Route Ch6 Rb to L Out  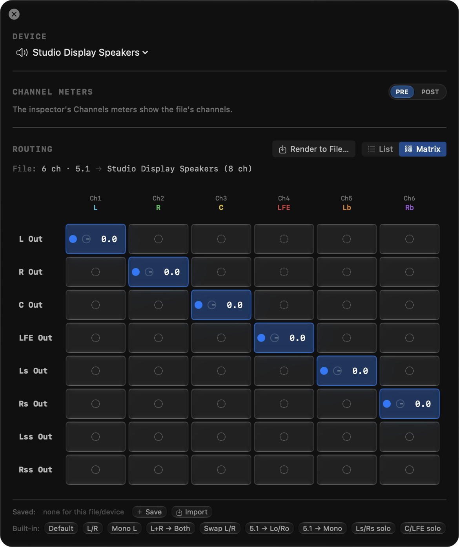pos(410,239)
